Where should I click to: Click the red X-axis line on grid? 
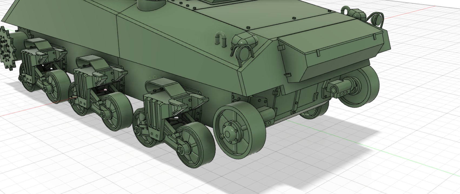point(16,113)
